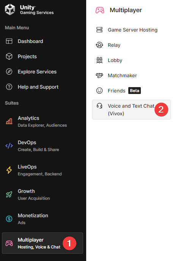Open Voice and Text Chat (Vivox)
This screenshot has width=175, height=261.
[x=131, y=110]
